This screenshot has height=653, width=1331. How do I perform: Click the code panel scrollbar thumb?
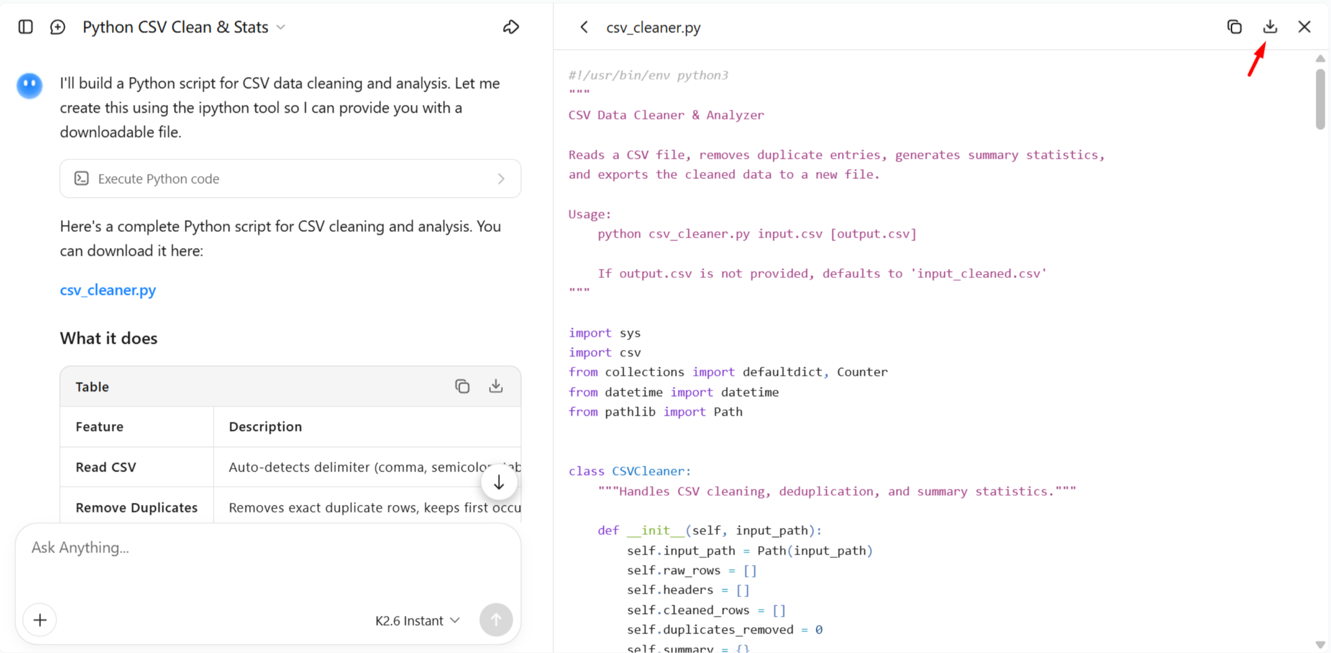coord(1320,98)
